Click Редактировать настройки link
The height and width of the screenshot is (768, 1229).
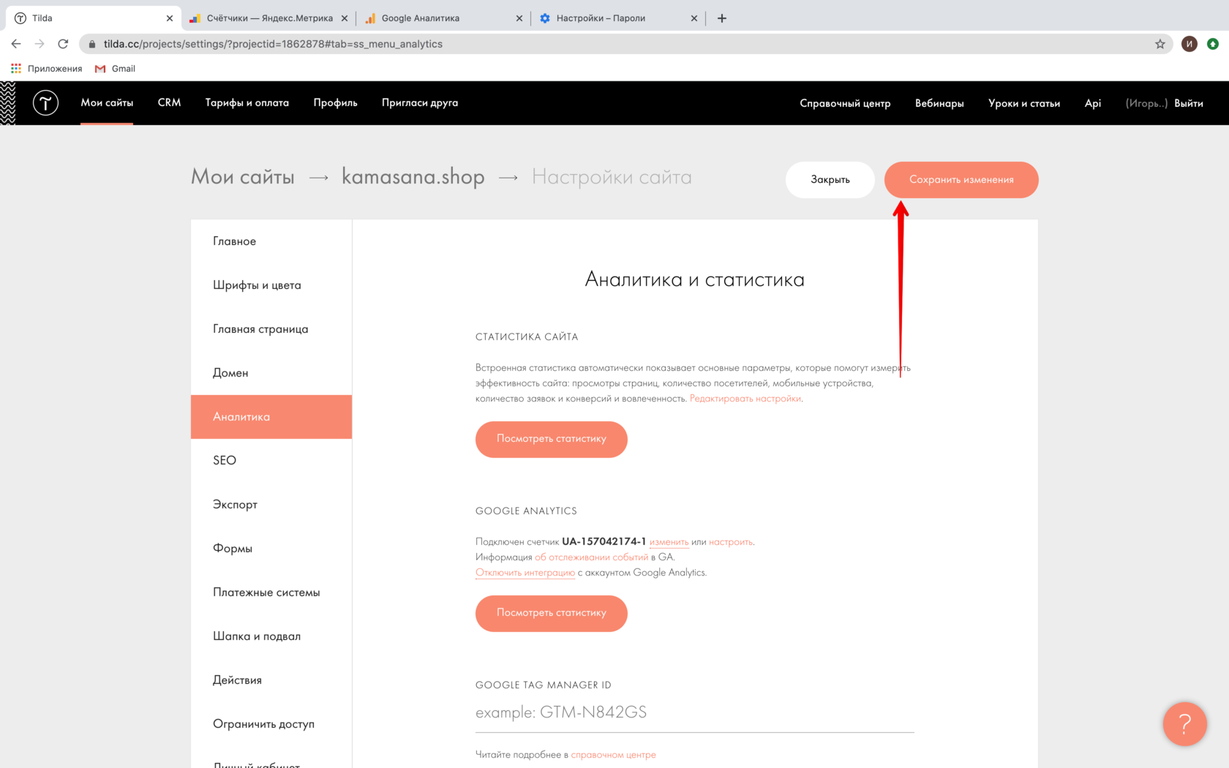(745, 399)
